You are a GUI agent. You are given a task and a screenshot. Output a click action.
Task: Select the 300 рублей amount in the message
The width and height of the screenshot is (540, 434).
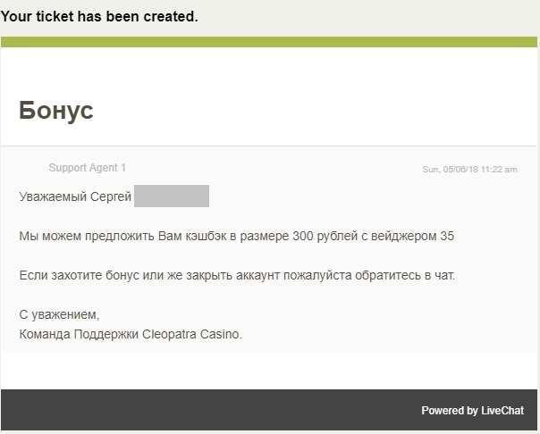tap(325, 236)
